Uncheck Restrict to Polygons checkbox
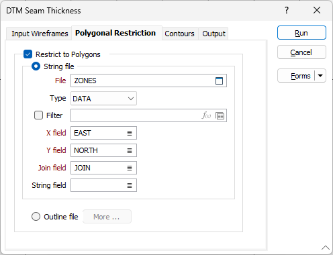The width and height of the screenshot is (333, 255). (x=28, y=54)
